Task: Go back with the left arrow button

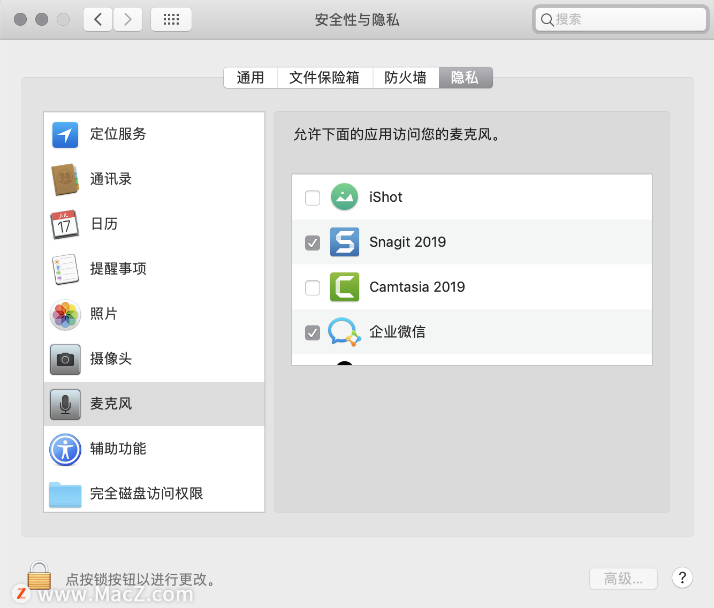Action: click(98, 20)
